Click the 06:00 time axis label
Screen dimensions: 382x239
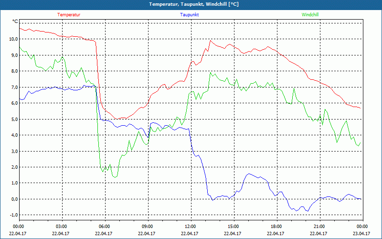[105, 227]
